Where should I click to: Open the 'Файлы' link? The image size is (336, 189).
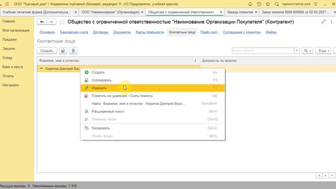click(x=271, y=33)
